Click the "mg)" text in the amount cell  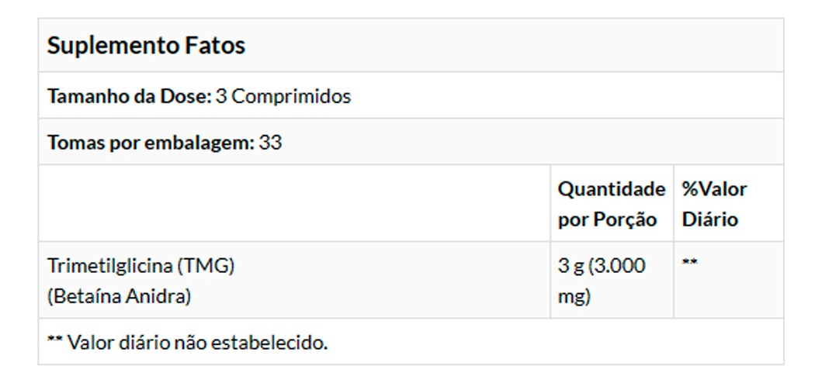(574, 296)
